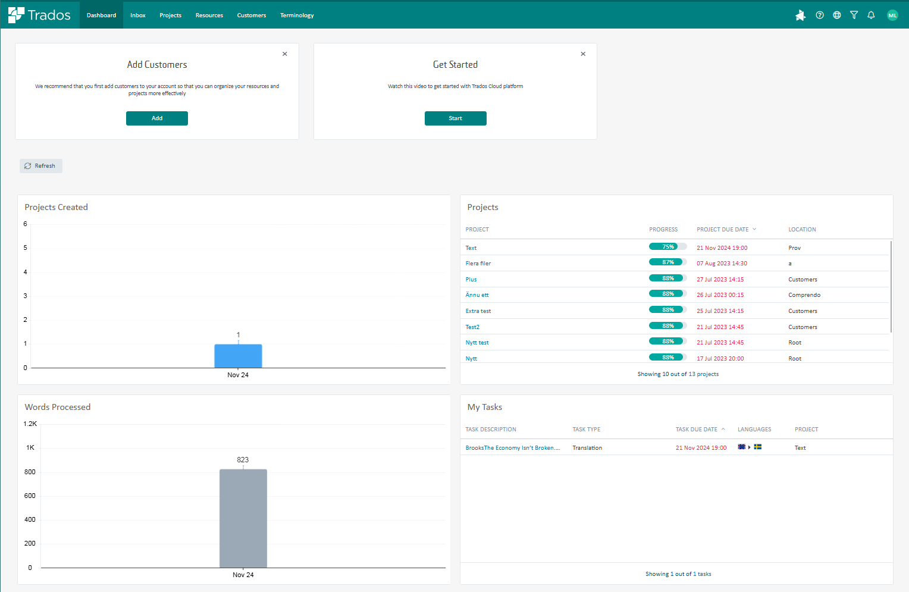Open the Flera filer project
Image resolution: width=909 pixels, height=592 pixels.
point(478,264)
